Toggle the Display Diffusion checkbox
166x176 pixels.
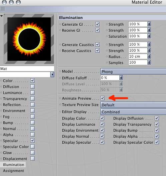click(157, 118)
